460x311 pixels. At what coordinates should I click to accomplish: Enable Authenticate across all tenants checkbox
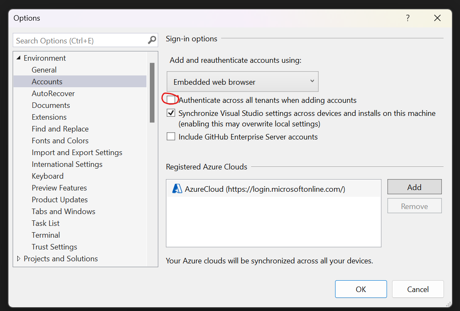[x=171, y=100]
